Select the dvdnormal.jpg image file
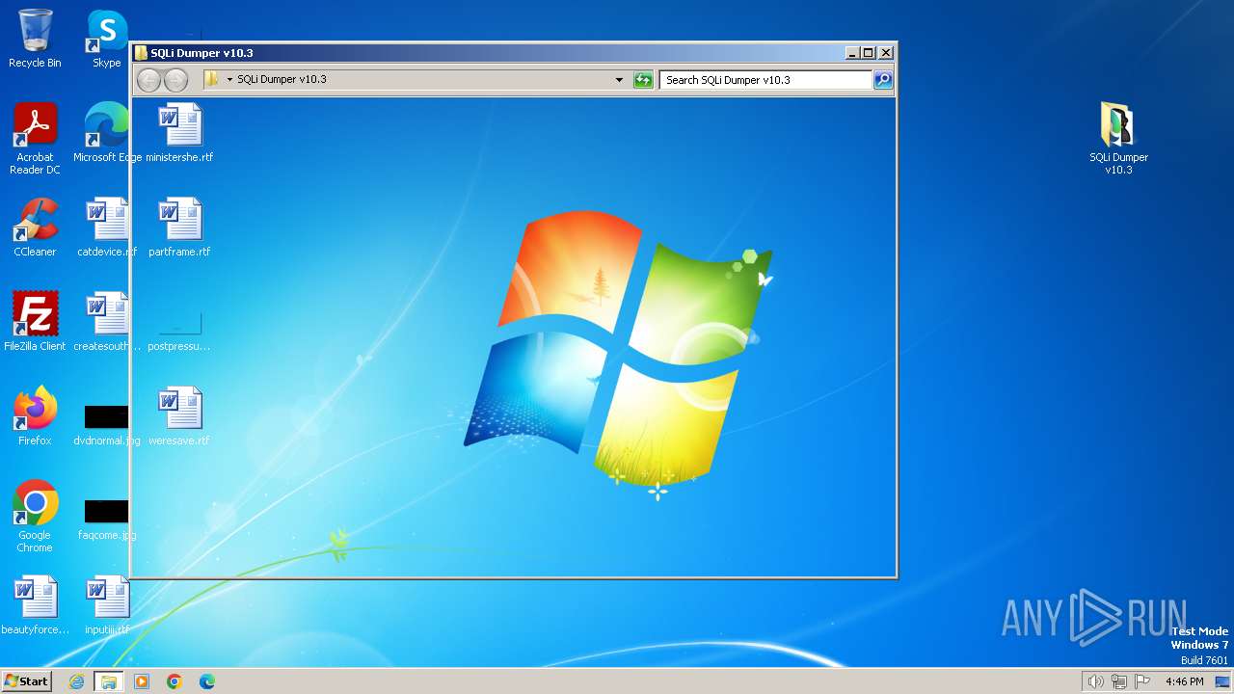 coord(107,424)
